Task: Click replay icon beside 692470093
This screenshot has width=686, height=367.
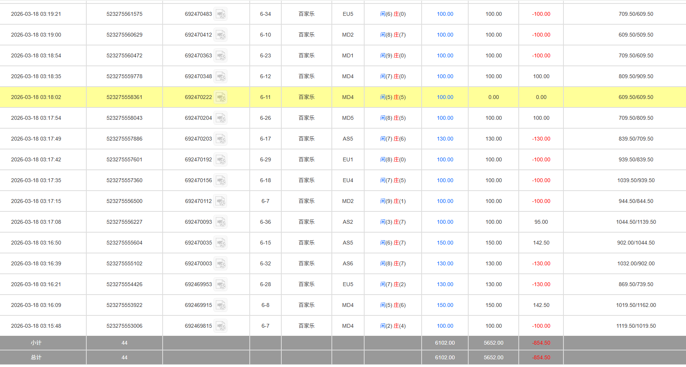Action: (x=220, y=222)
